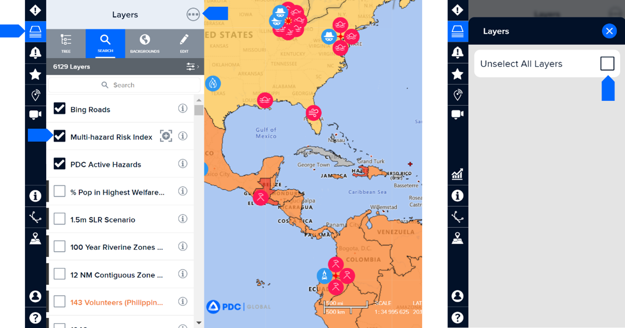
Task: Show info for % Pop in Highest Welfare layer
Action: (x=182, y=191)
